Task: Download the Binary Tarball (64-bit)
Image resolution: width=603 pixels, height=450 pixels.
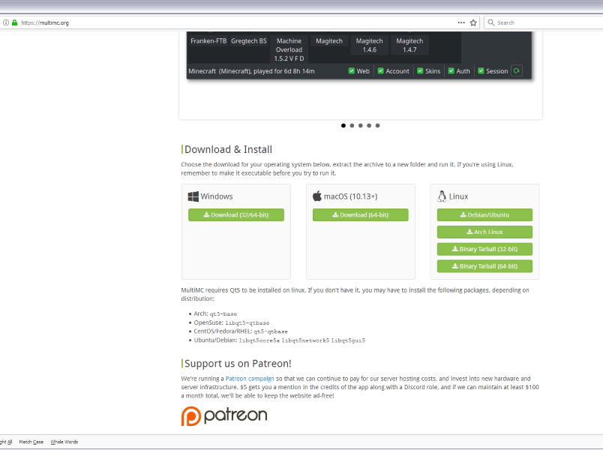Action: pyautogui.click(x=484, y=266)
